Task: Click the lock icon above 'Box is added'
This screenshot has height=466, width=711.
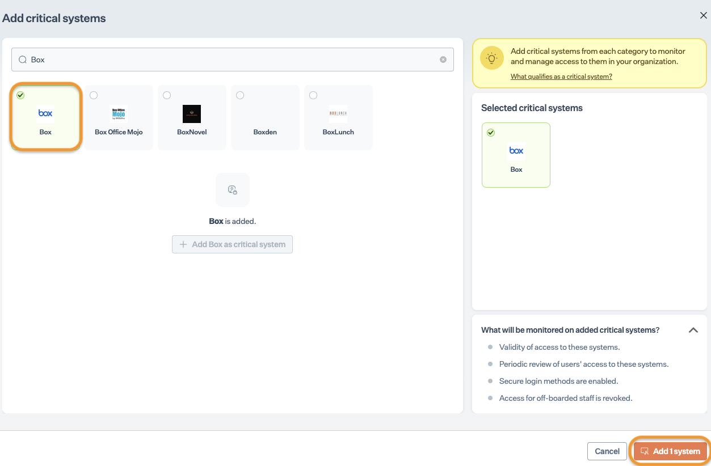Action: coord(233,190)
